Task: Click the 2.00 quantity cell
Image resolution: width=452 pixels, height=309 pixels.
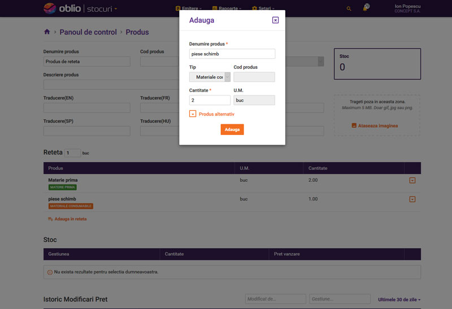Action: click(313, 180)
